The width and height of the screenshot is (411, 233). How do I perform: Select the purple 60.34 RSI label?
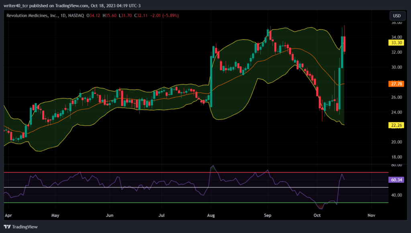396,180
